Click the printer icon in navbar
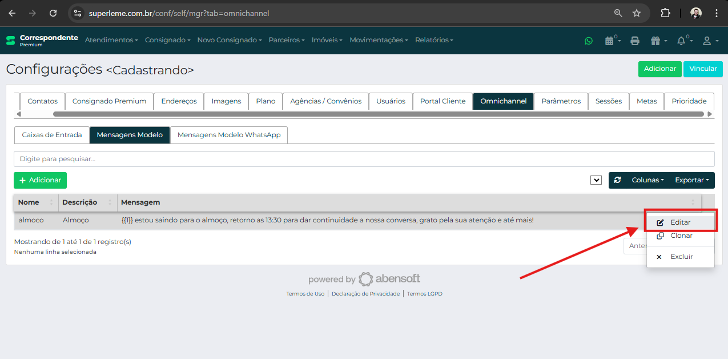This screenshot has width=728, height=359. point(634,41)
